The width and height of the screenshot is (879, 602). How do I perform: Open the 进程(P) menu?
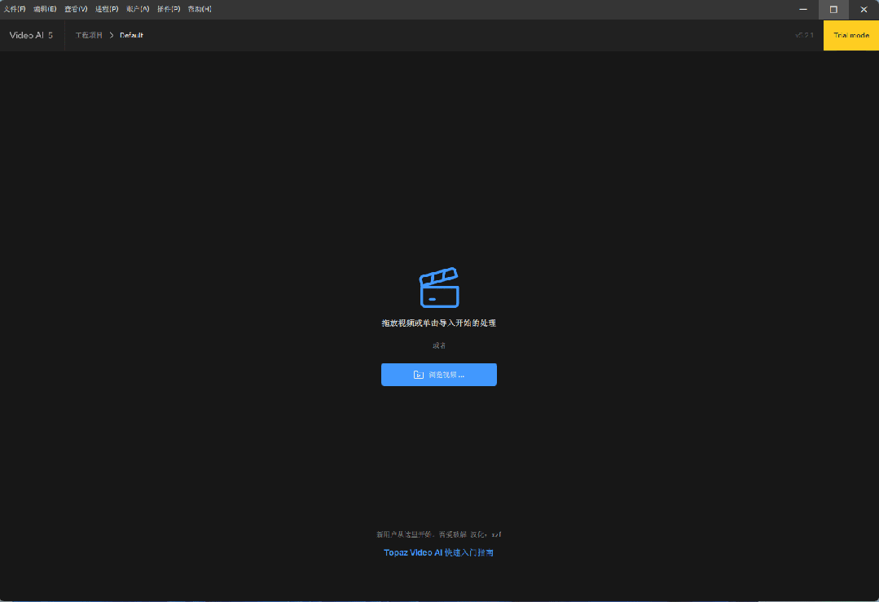(x=107, y=9)
